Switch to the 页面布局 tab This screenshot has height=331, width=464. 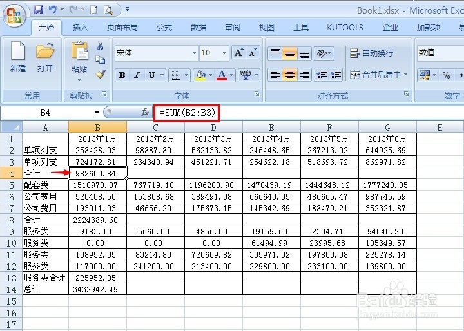122,28
